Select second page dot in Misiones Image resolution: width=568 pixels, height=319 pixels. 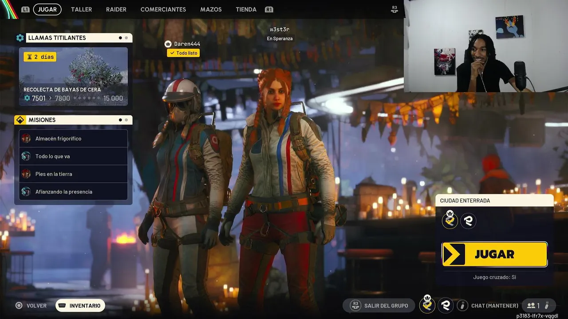click(126, 120)
